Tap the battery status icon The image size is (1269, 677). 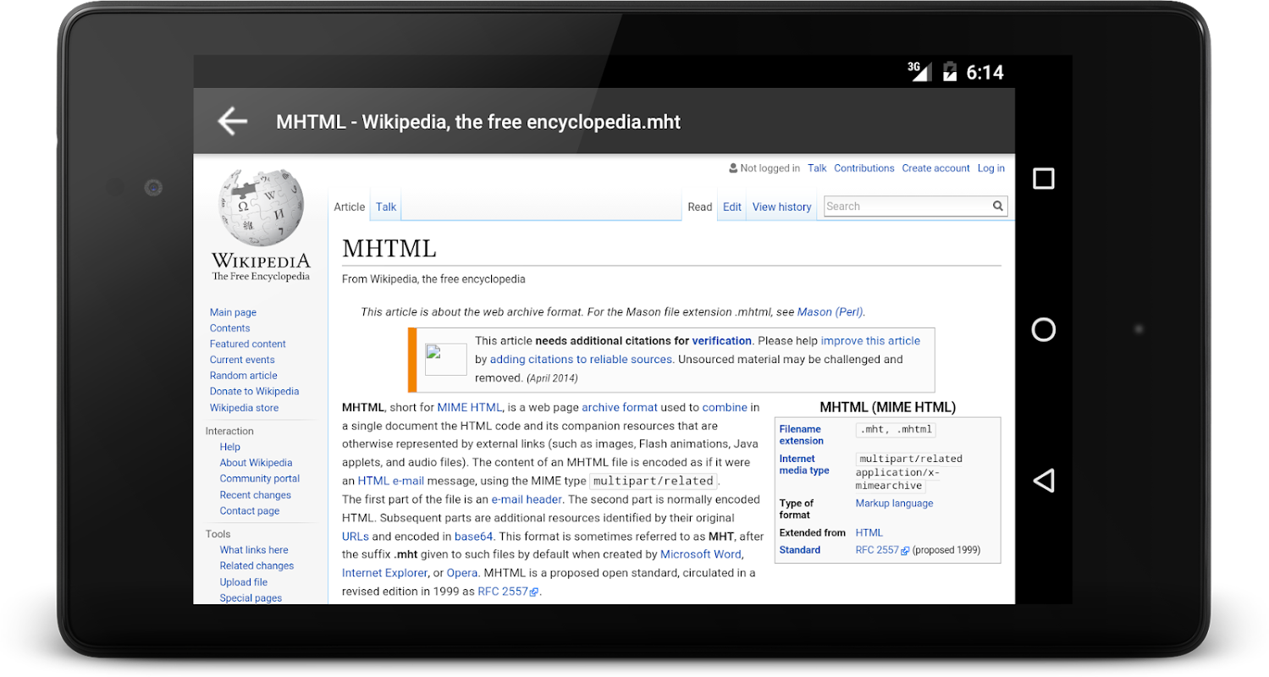pyautogui.click(x=950, y=71)
